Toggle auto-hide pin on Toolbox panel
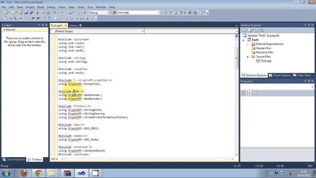 43,25
